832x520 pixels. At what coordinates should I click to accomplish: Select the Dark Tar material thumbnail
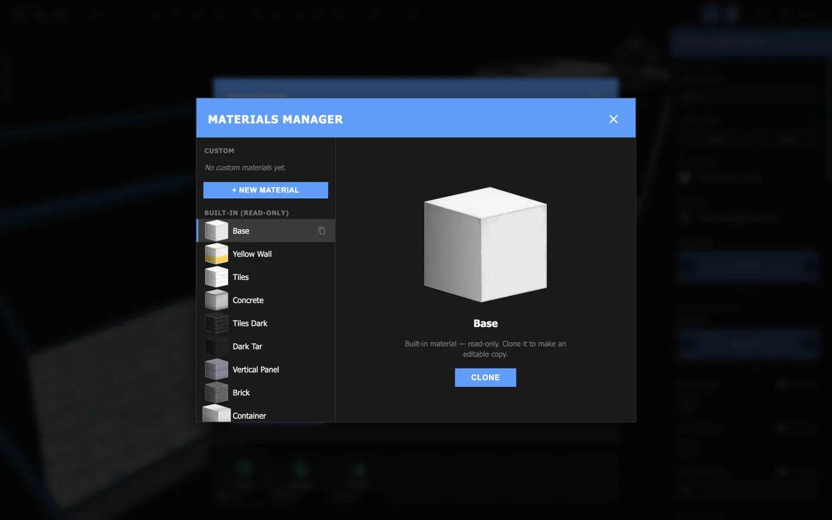pyautogui.click(x=216, y=346)
